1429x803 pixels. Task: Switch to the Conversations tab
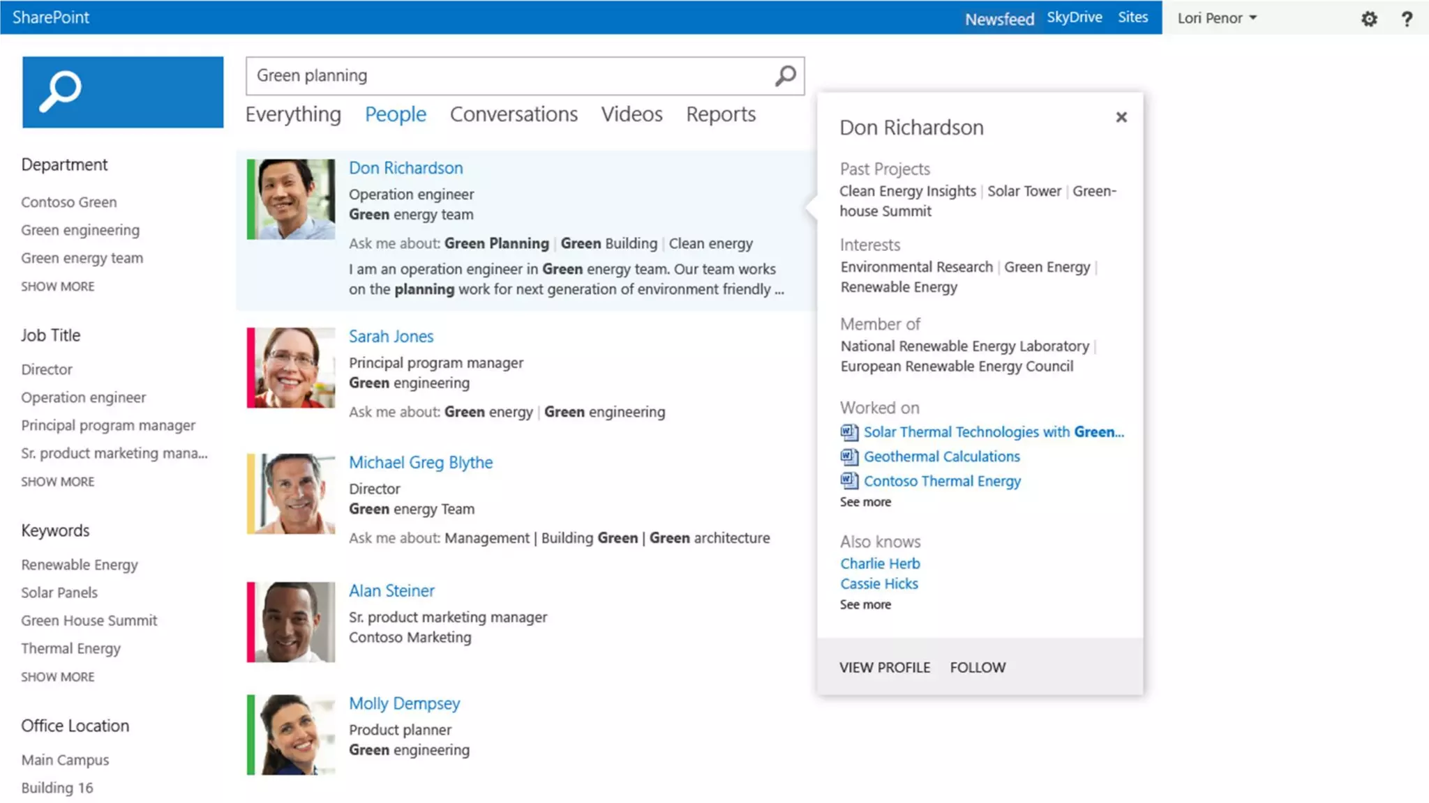pos(514,114)
